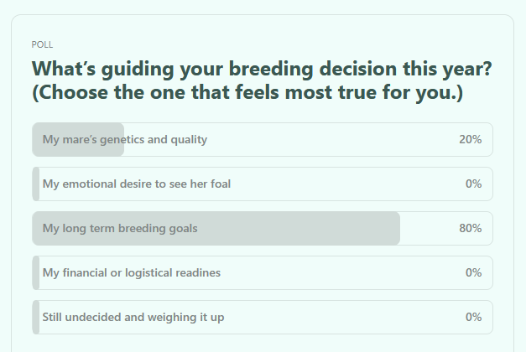
Task: Click gray sliver left of emotional desire option
Action: click(x=35, y=184)
